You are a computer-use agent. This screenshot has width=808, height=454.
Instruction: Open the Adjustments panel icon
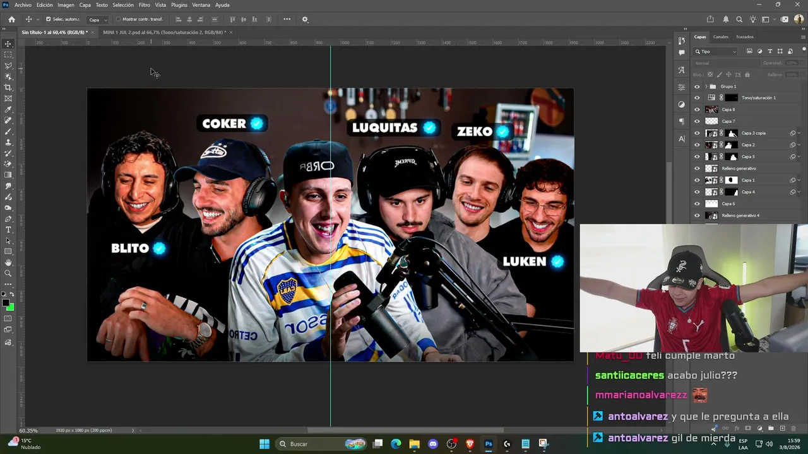682,104
